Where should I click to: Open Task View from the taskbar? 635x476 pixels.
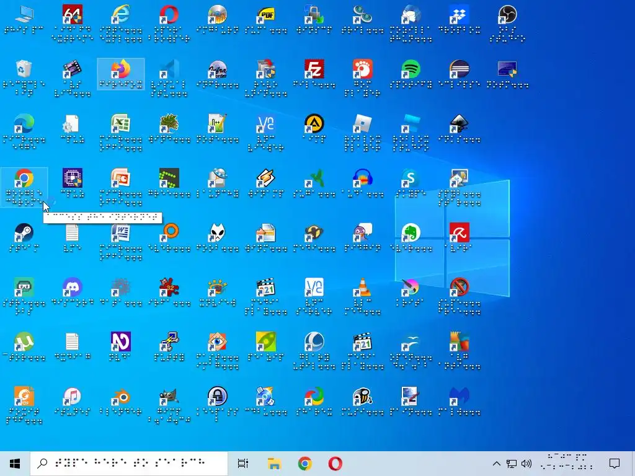(242, 464)
